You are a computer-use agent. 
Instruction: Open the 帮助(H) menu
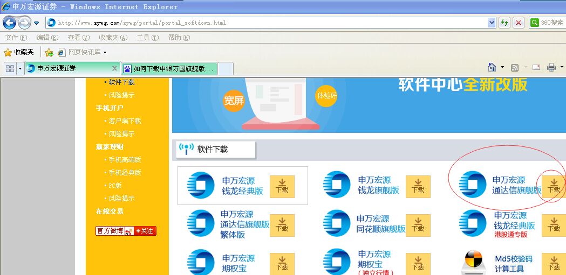click(x=179, y=38)
